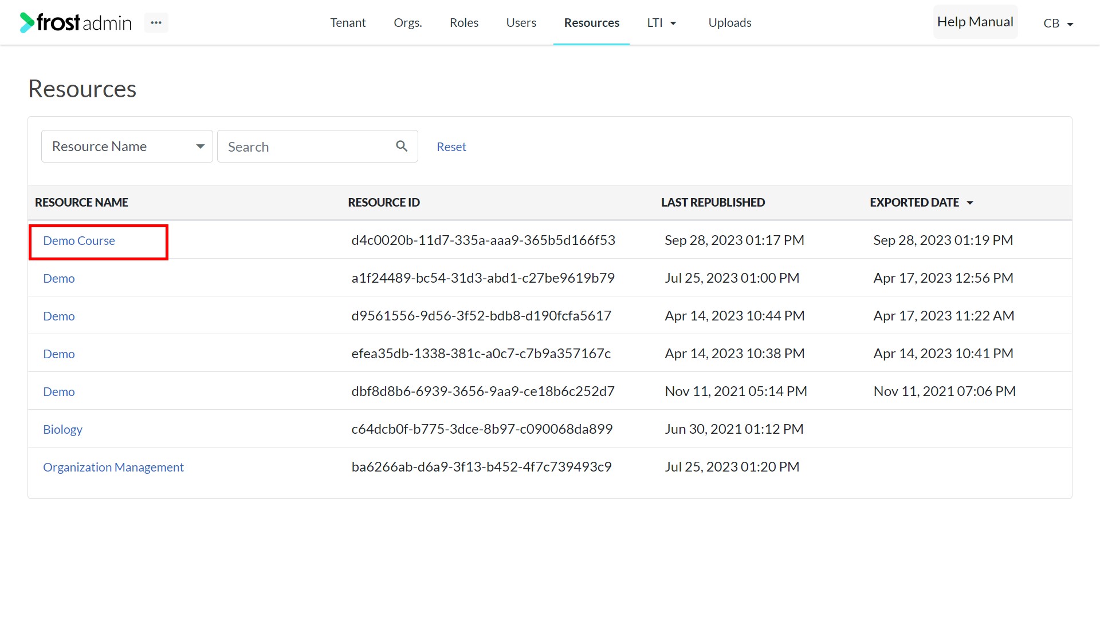Click the Help Manual button
1100x618 pixels.
coord(975,22)
